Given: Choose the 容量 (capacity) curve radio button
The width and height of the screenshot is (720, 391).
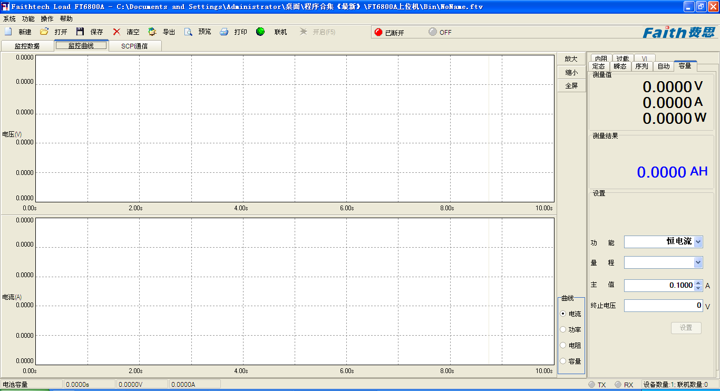Looking at the screenshot, I should [x=563, y=361].
